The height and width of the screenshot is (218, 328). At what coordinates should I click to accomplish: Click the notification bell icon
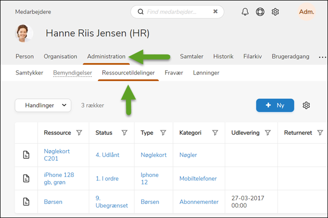(245, 12)
